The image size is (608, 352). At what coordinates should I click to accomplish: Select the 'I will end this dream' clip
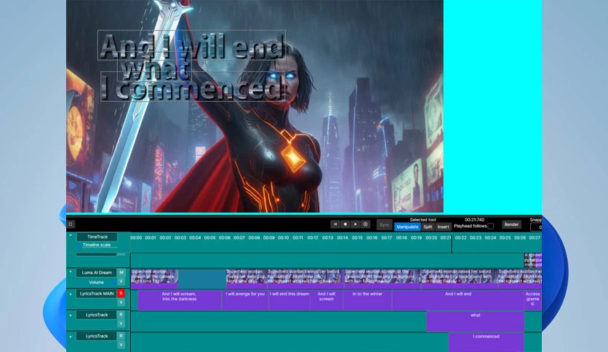(289, 300)
